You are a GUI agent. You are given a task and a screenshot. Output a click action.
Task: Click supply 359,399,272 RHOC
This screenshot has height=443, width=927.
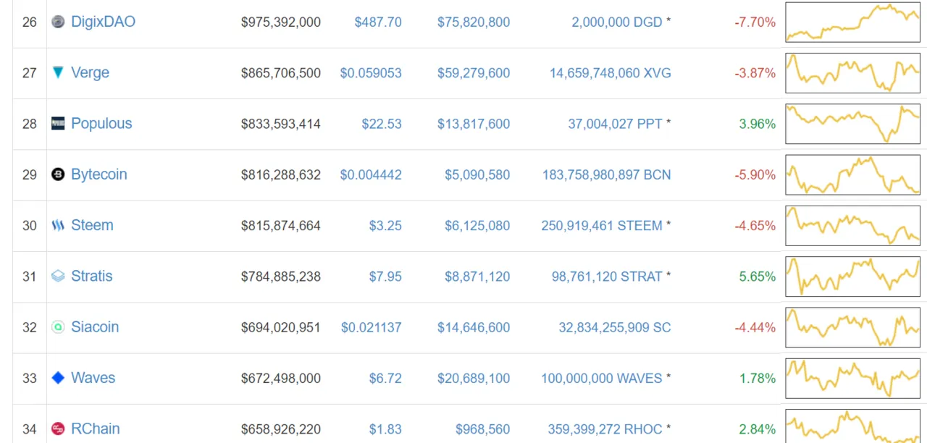tap(606, 429)
